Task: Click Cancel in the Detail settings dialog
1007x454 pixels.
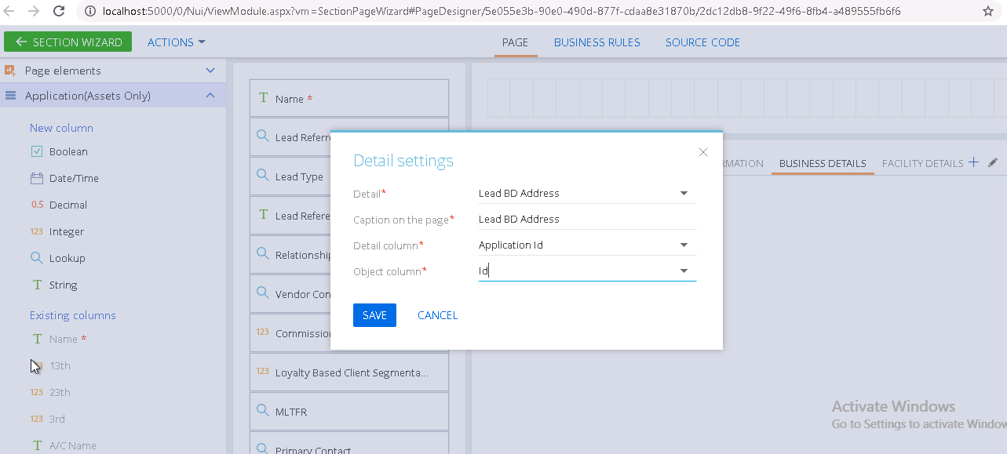Action: (x=437, y=315)
